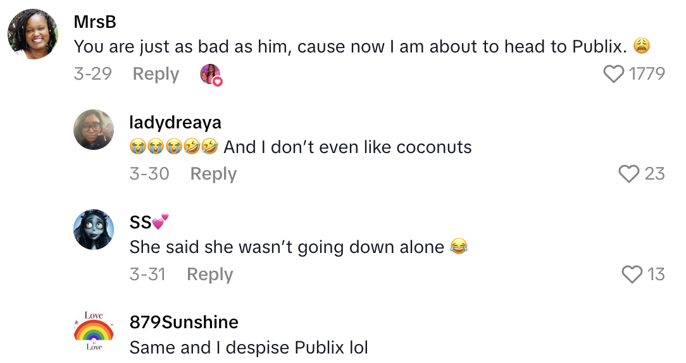Open 879Sunshine's rainbow avatar
This screenshot has height=363, width=686.
click(x=94, y=331)
